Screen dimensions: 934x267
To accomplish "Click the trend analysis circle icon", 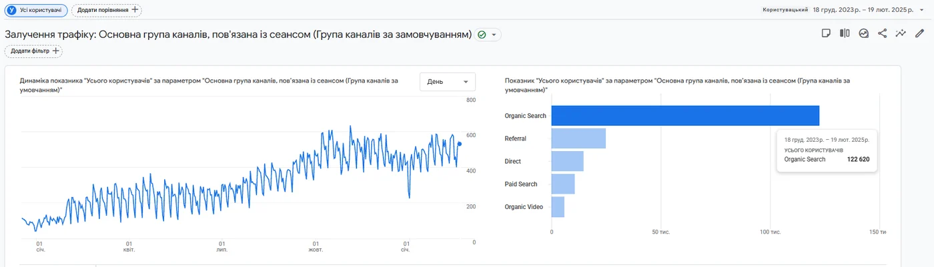I will tap(864, 33).
